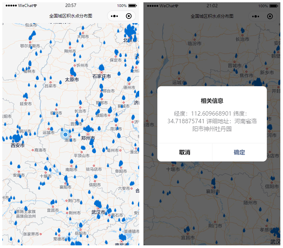Click the 鄂尔多斯市 city label
This screenshot has height=248, width=283.
(30, 46)
